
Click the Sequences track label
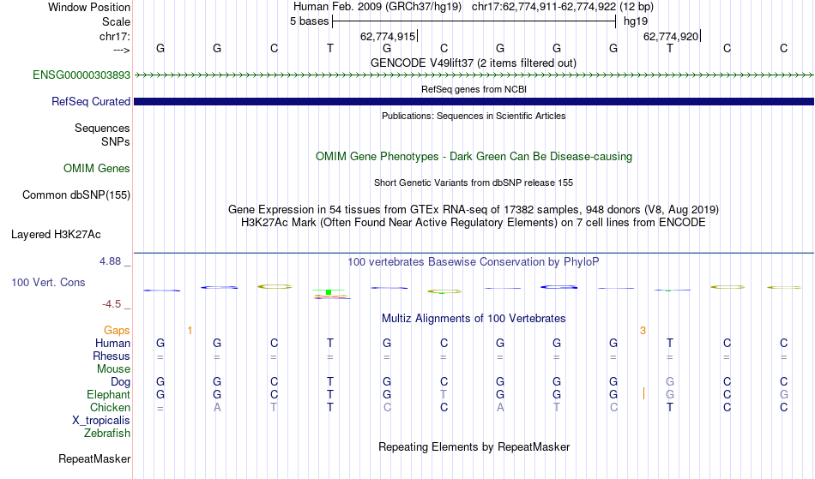click(x=102, y=129)
